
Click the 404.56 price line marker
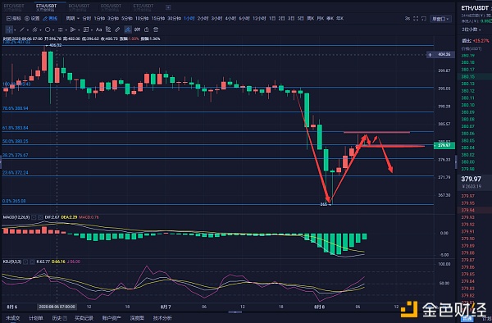(440, 55)
